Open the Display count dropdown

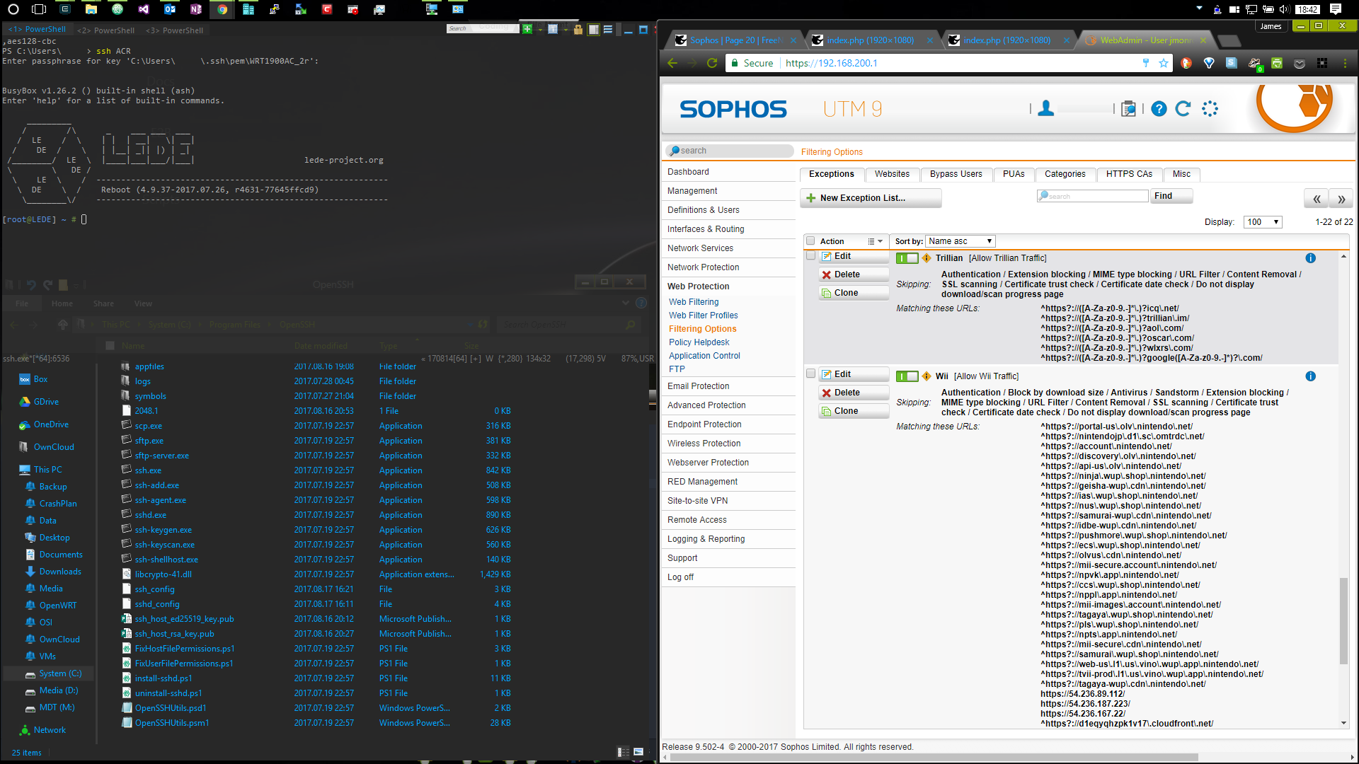1263,222
